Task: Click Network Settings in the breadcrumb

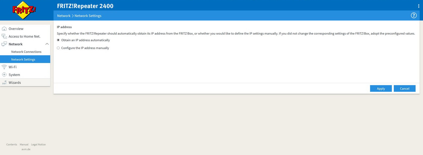Action: pos(88,16)
